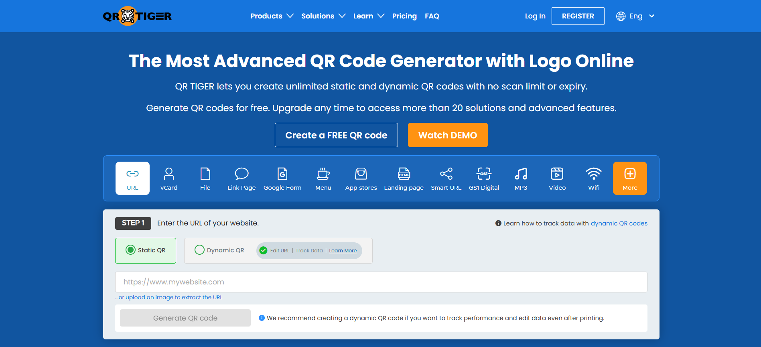Screen dimensions: 761x347
Task: Click info icon beside dynamic recommendation text
Action: pyautogui.click(x=262, y=318)
